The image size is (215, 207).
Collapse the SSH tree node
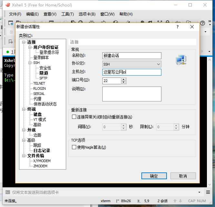pos(30,63)
